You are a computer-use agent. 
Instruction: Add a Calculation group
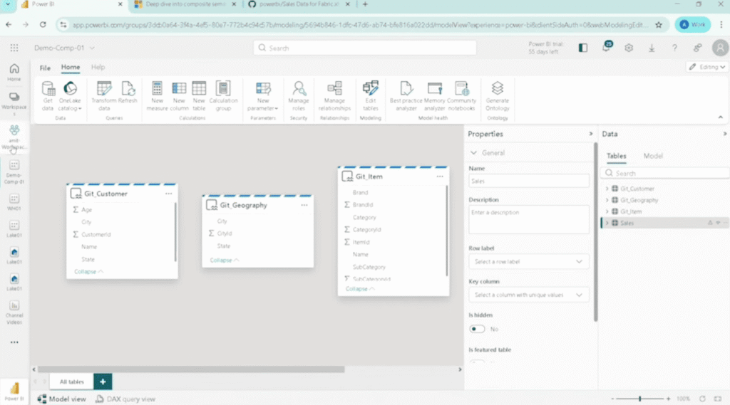pos(223,96)
